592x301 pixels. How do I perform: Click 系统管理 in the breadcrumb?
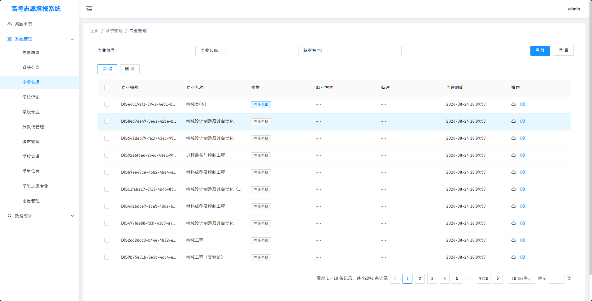click(114, 31)
